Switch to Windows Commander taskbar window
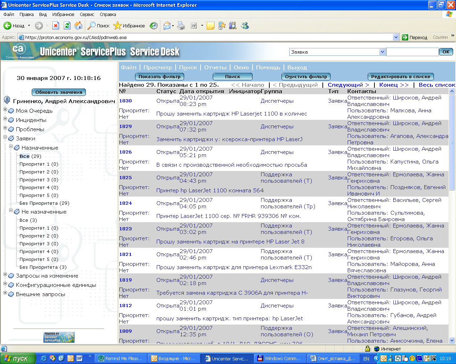 click(280, 358)
